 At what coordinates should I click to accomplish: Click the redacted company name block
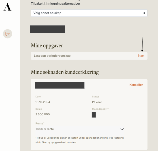48,29
